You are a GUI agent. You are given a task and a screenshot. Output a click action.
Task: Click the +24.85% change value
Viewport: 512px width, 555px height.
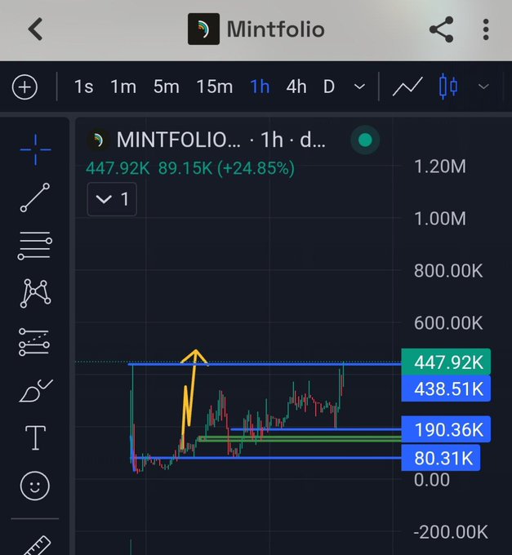256,168
